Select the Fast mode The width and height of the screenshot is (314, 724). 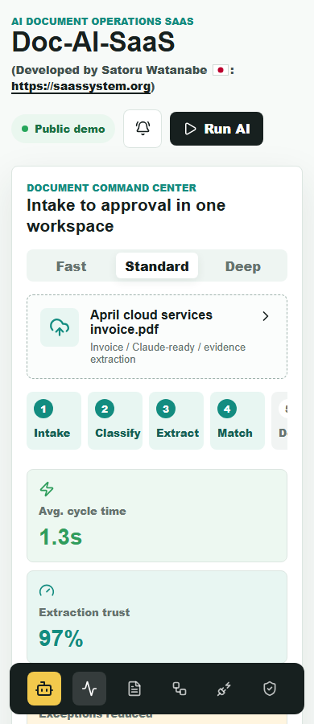click(x=71, y=266)
